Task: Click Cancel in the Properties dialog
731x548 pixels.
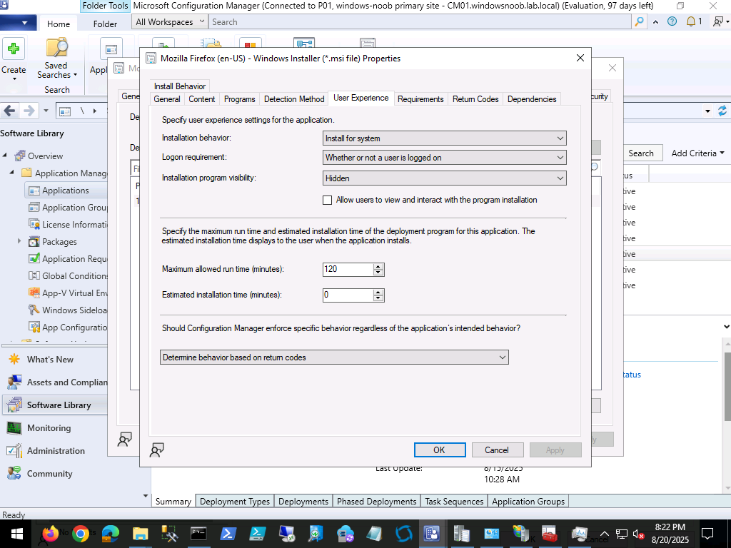Action: [497, 450]
